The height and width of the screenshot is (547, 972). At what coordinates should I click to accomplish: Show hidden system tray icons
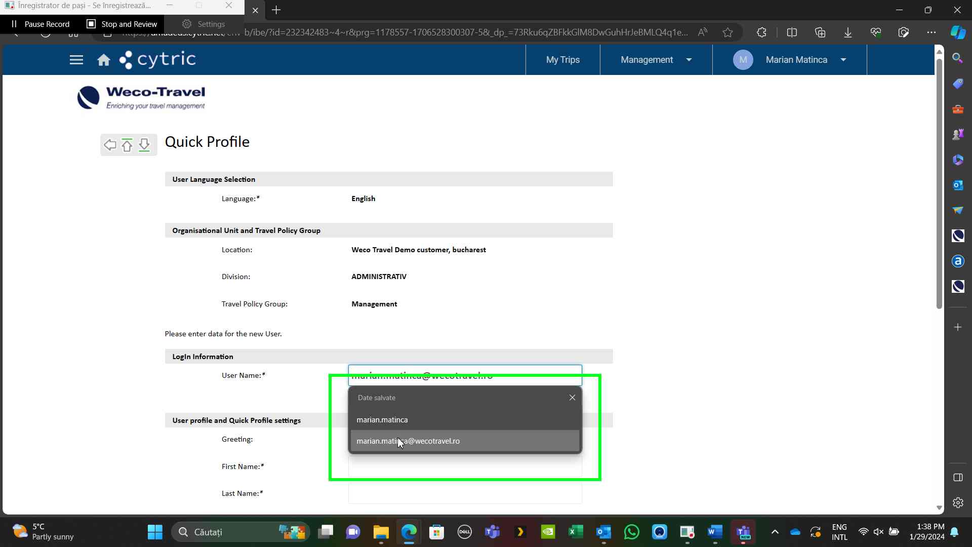tap(775, 532)
